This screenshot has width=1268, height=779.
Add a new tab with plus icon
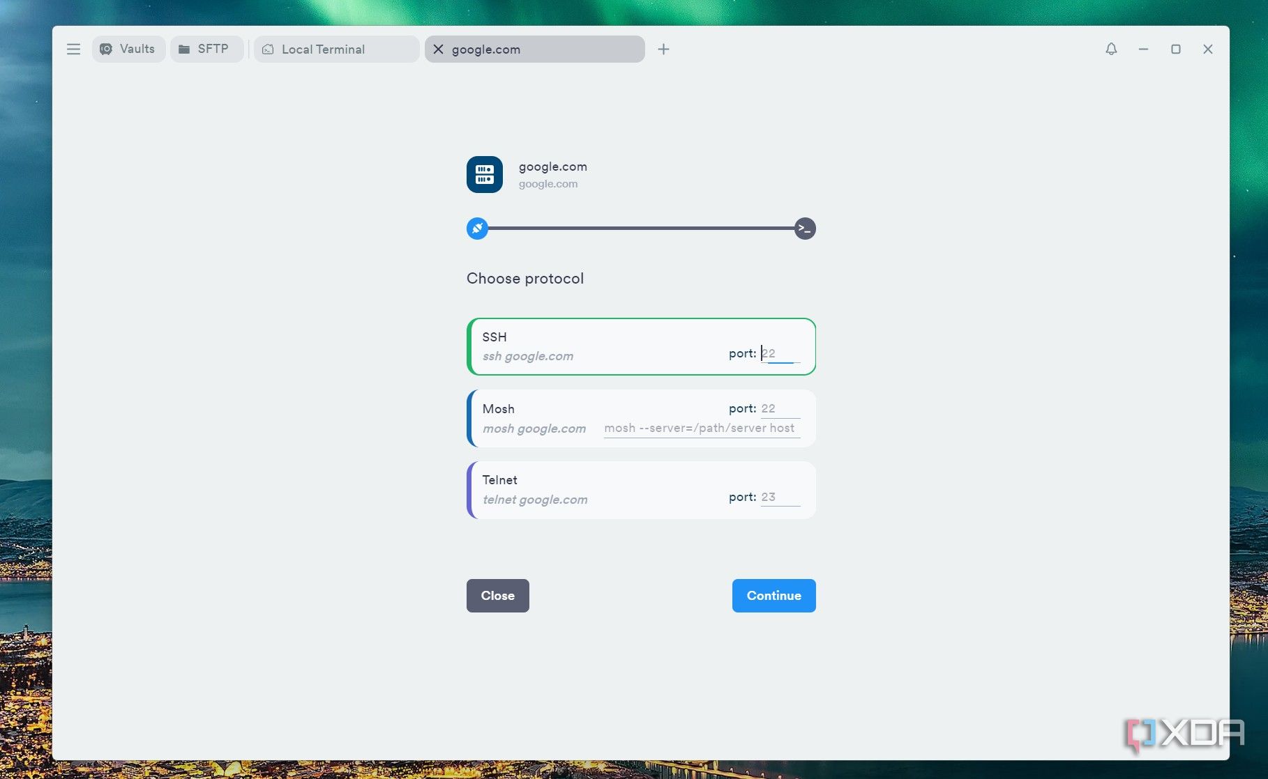(x=663, y=49)
